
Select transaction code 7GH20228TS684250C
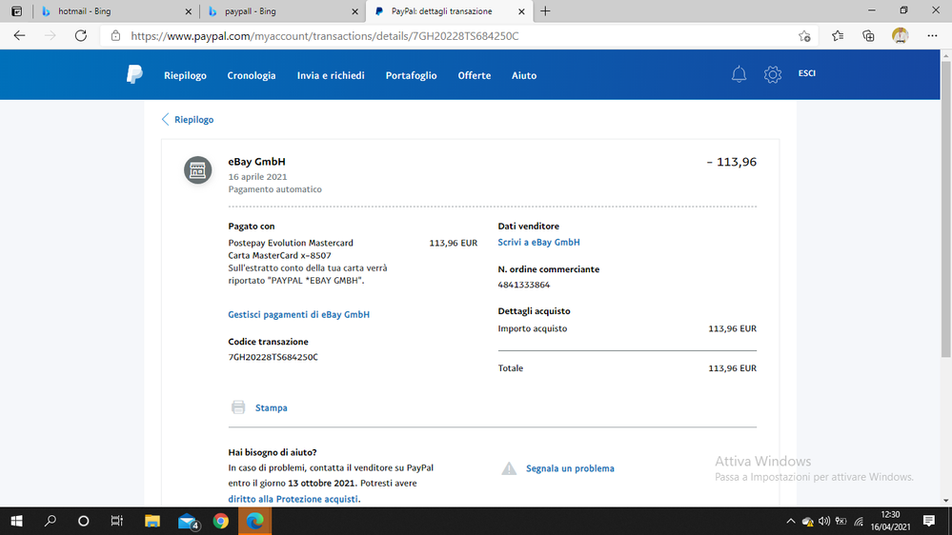273,357
